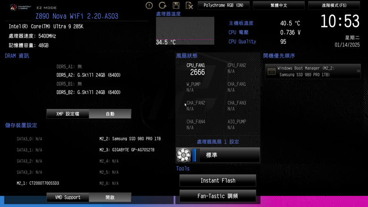Click SATA3_2: N/A entry
Viewport: 368px width, 207px height.
(29, 161)
